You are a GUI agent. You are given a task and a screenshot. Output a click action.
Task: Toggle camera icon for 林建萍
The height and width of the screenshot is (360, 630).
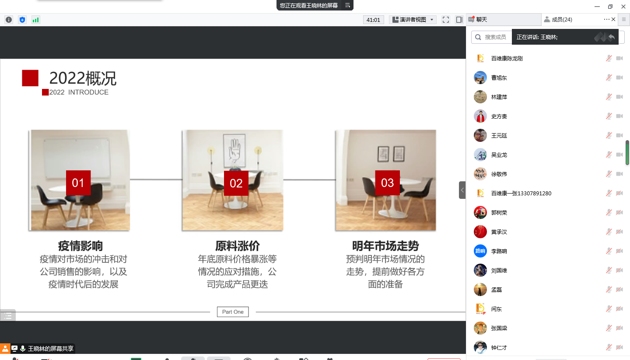click(619, 97)
